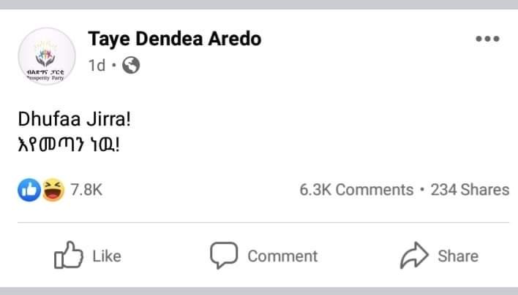Open Taye Dendea Aredo's profile name
The image size is (518, 295).
(x=174, y=39)
